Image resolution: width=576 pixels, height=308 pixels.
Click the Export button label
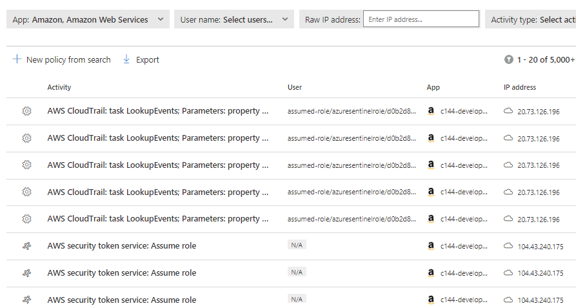point(147,59)
